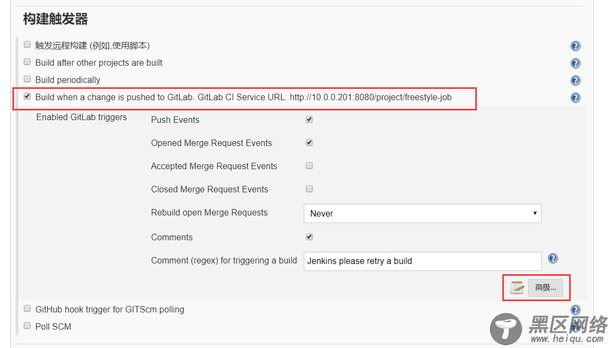Image resolution: width=615 pixels, height=348 pixels.
Task: Click Build periodically label text
Action: [68, 80]
